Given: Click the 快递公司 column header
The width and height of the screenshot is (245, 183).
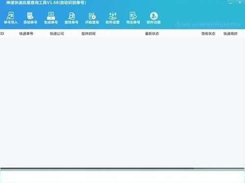Looking at the screenshot, I should [x=57, y=34].
